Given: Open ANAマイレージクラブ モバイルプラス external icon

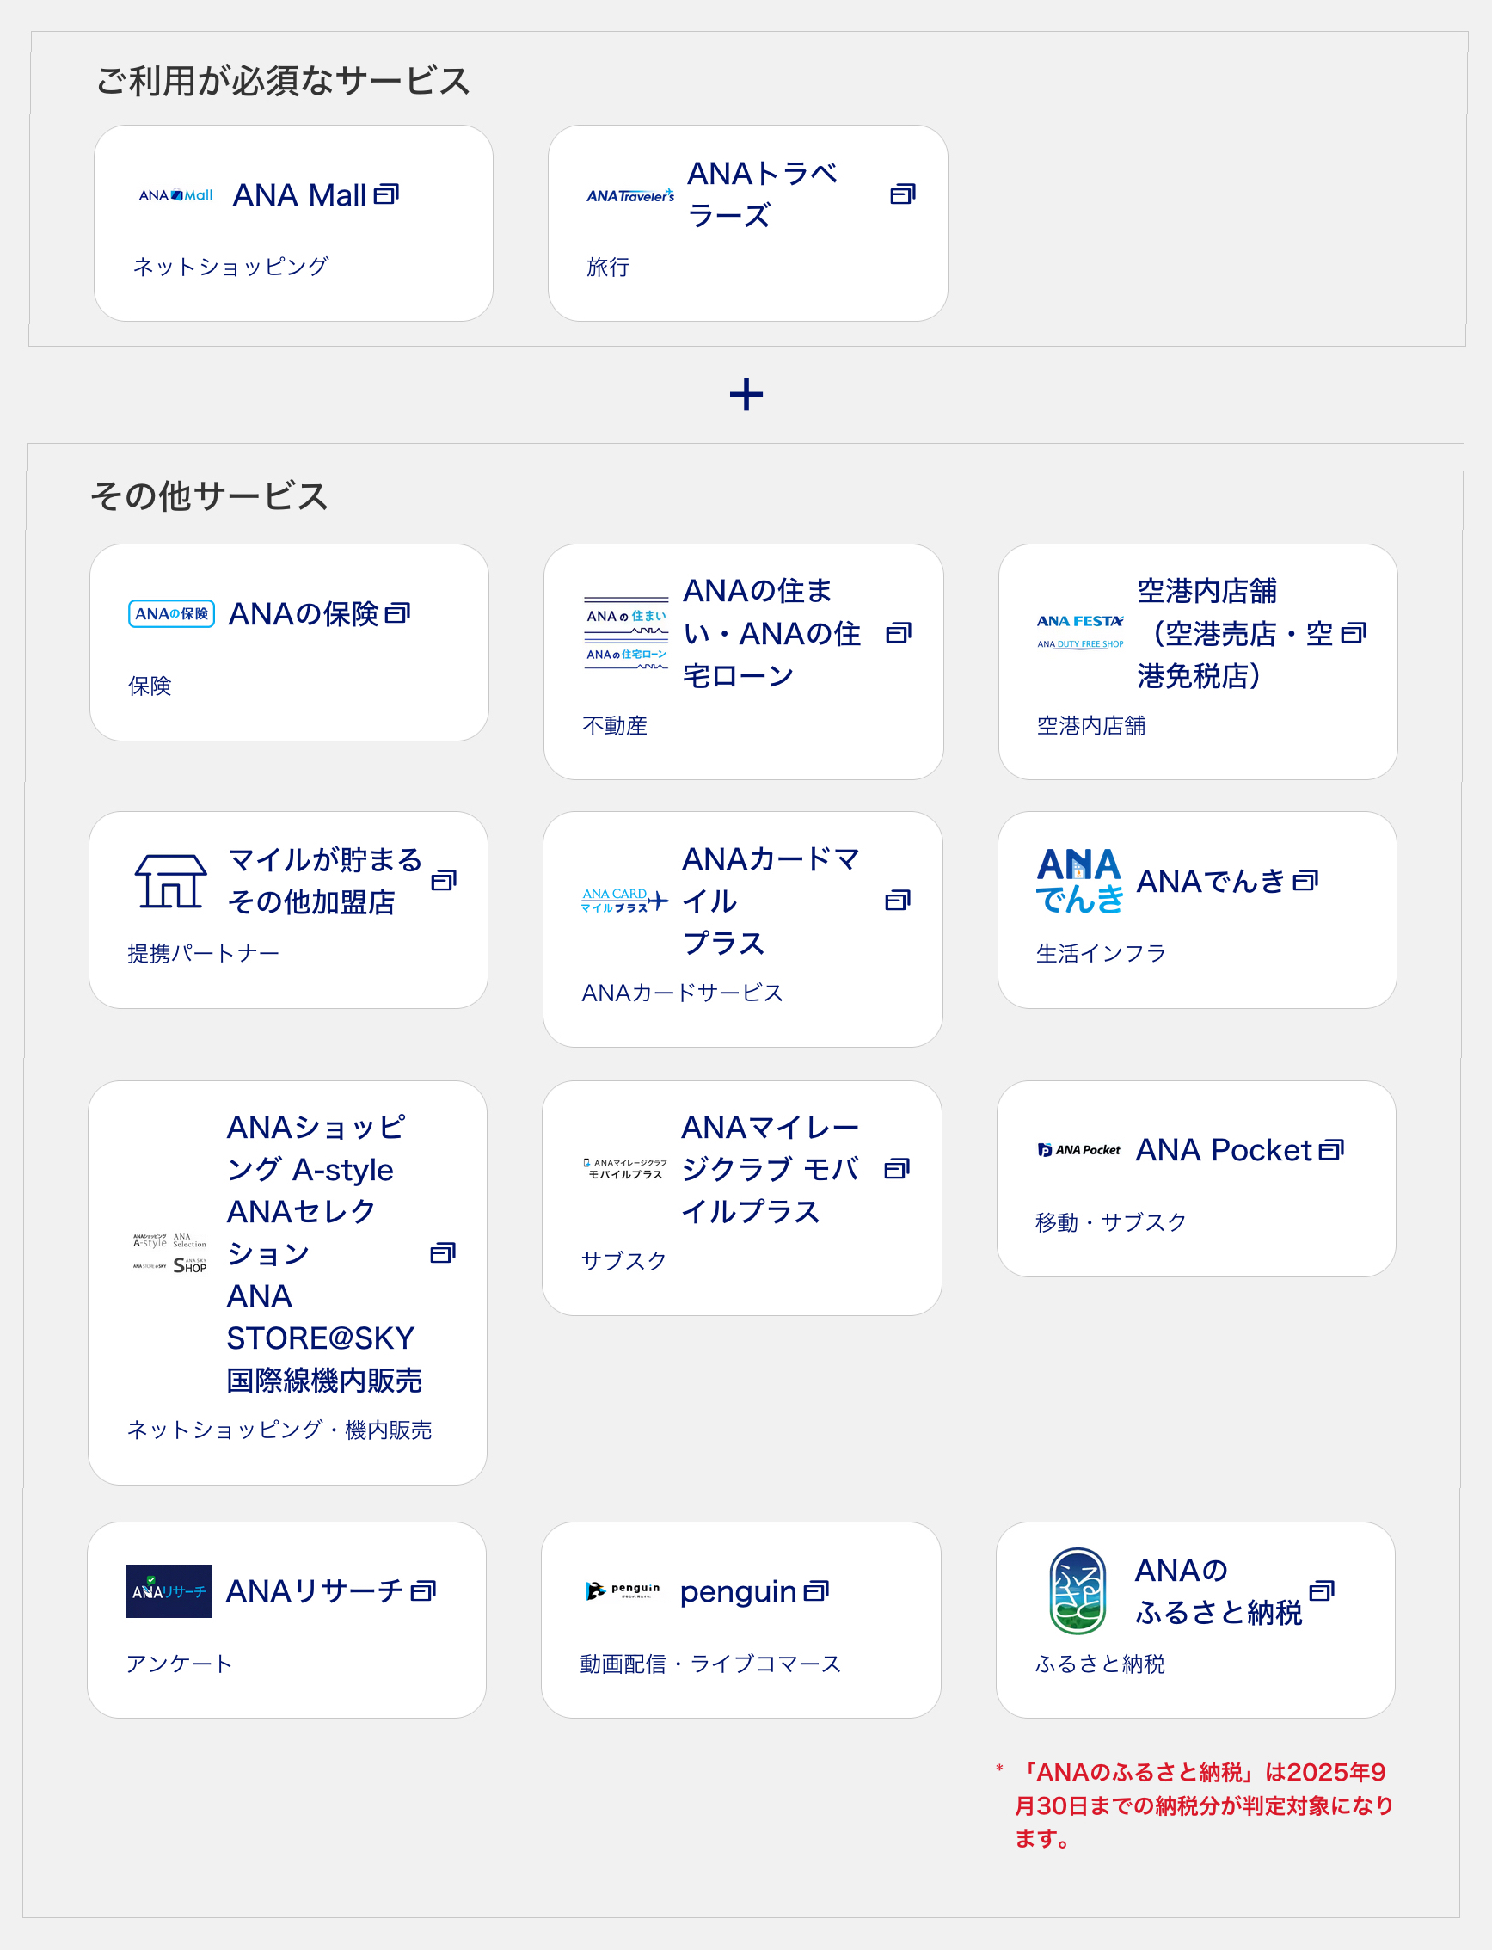Looking at the screenshot, I should tap(897, 1169).
